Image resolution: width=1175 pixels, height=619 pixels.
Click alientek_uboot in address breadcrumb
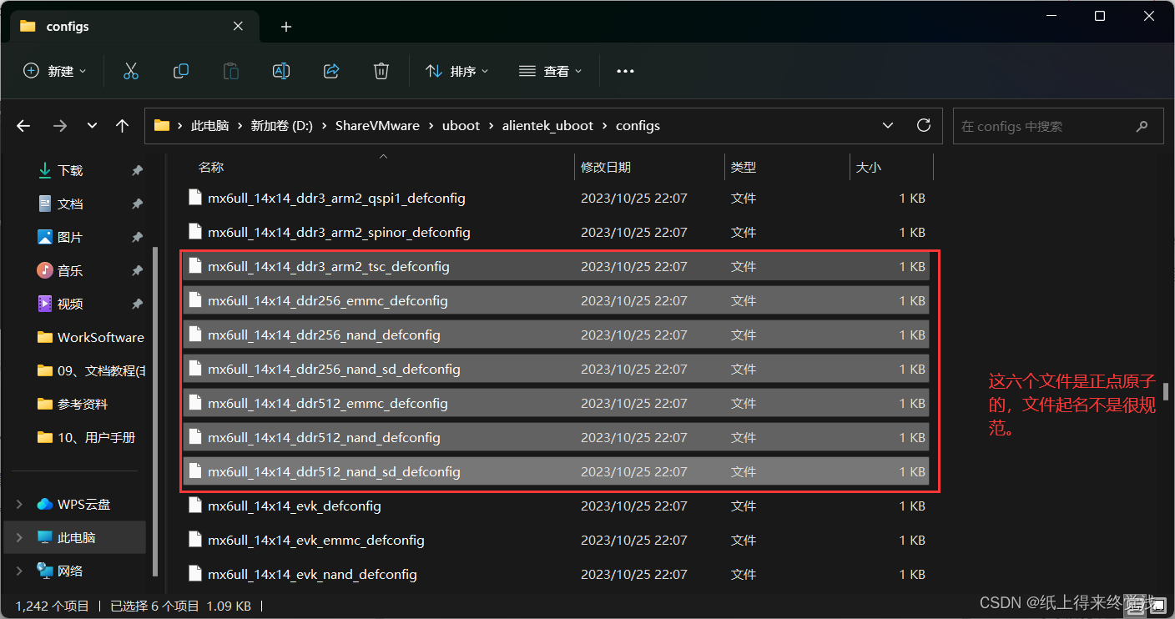[547, 126]
